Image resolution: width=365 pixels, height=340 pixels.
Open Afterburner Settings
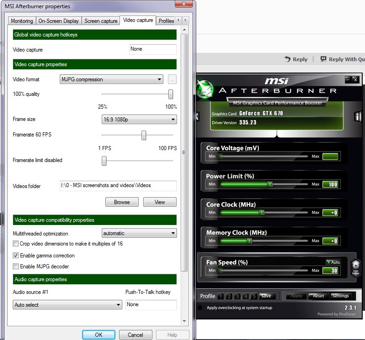340,296
